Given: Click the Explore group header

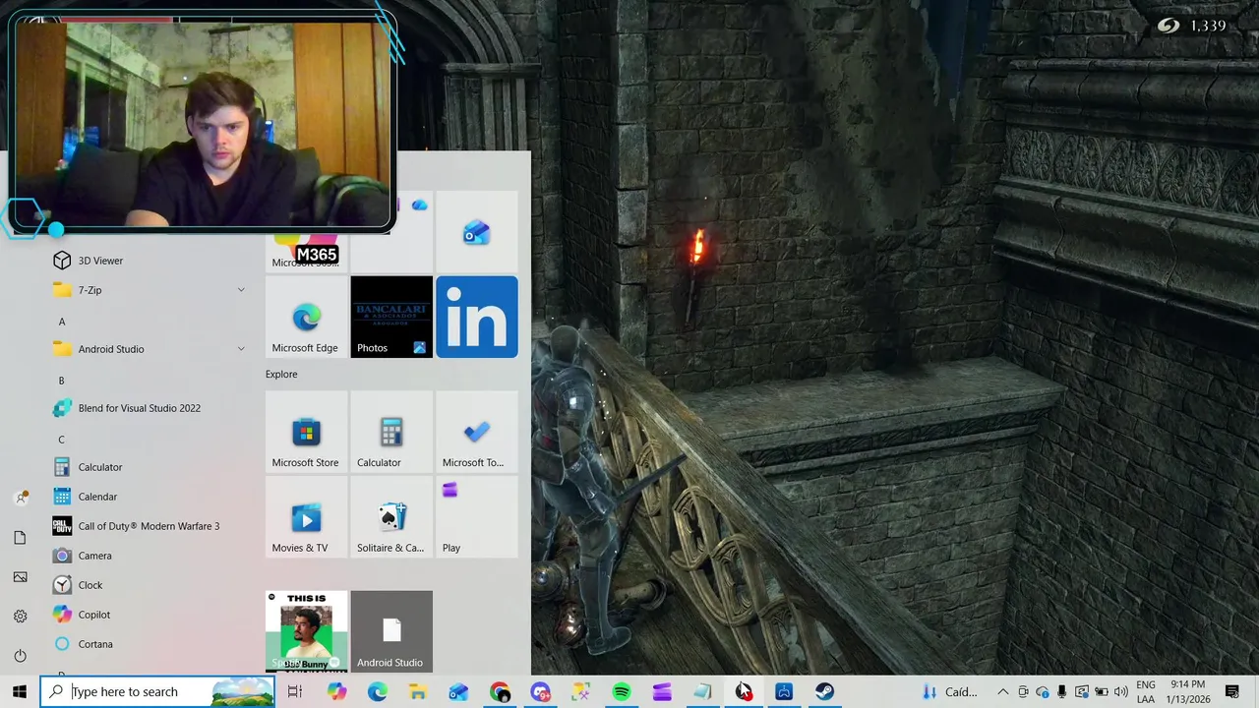Looking at the screenshot, I should tap(281, 375).
